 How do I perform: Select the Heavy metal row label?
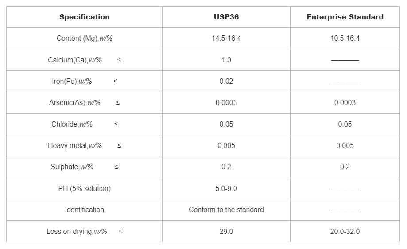pos(75,146)
